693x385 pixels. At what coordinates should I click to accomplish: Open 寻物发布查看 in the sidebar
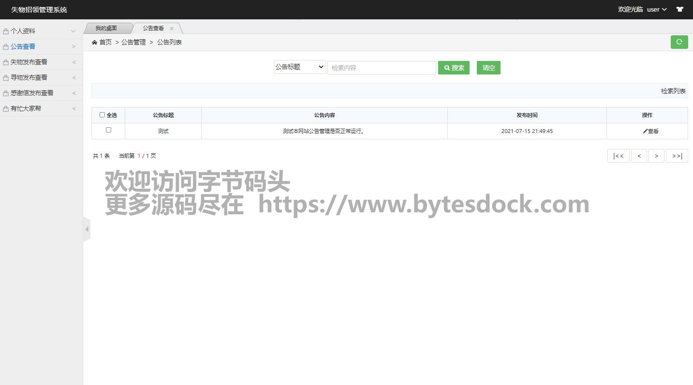[41, 77]
